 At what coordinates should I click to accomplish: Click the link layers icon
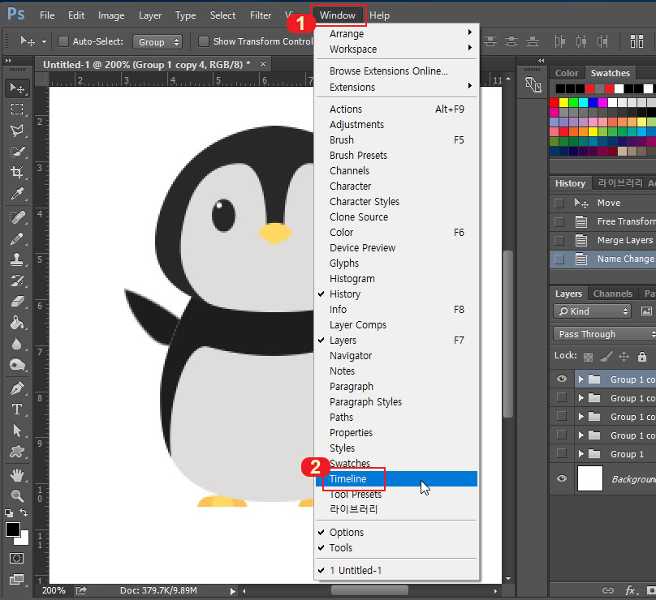click(607, 590)
